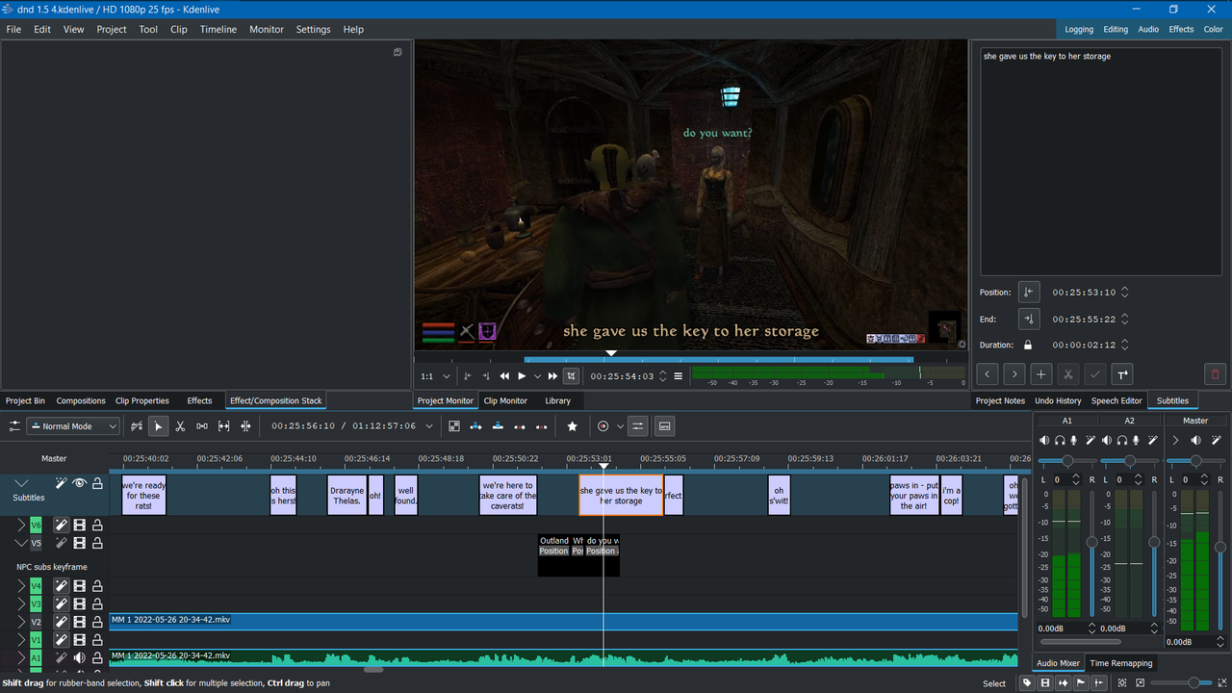1232x693 pixels.
Task: Rewind the project monitor
Action: [x=504, y=376]
